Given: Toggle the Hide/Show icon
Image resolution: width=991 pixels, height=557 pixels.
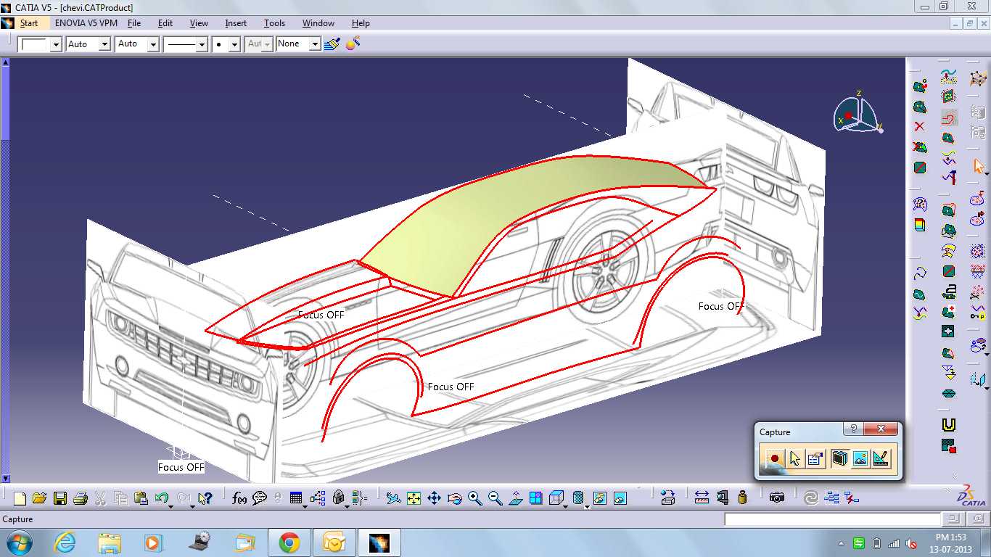Looking at the screenshot, I should coord(600,498).
